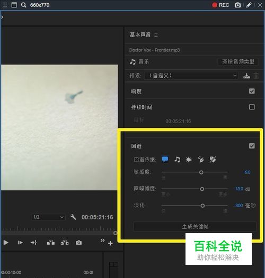Select dialogue speech-bubble ducking target

pos(165,160)
